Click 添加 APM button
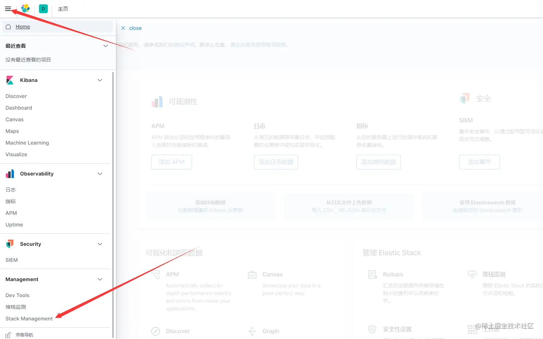Image resolution: width=543 pixels, height=339 pixels. (x=172, y=162)
